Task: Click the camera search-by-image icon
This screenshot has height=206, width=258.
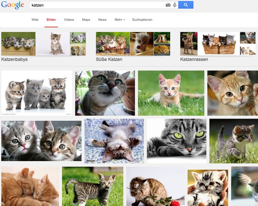Action: [168, 5]
